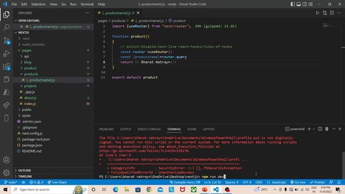Click main branch in status bar

point(11,182)
